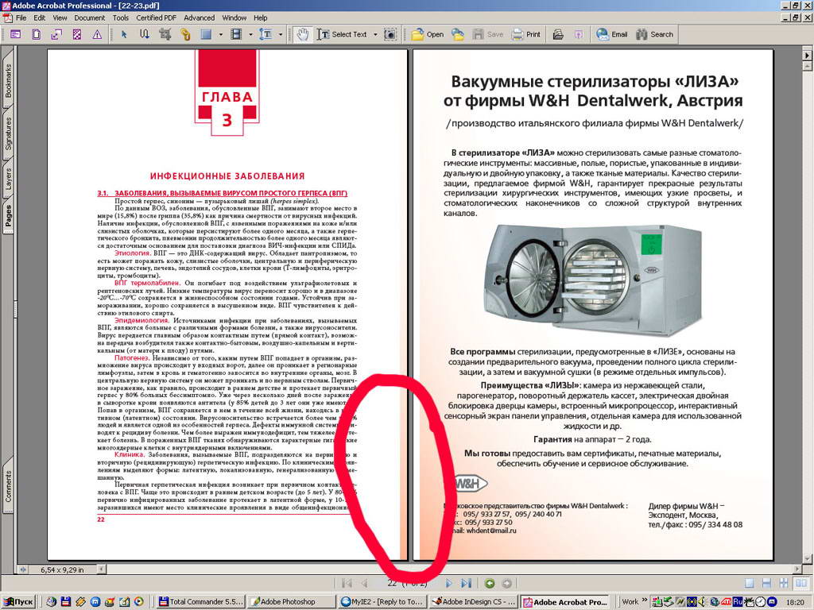
Task: Open the Advanced menu
Action: [199, 17]
